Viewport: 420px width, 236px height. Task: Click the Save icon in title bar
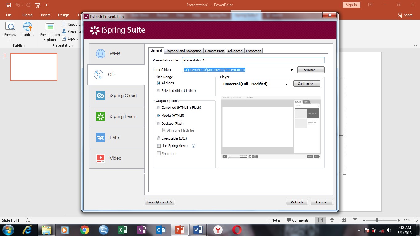tap(9, 5)
